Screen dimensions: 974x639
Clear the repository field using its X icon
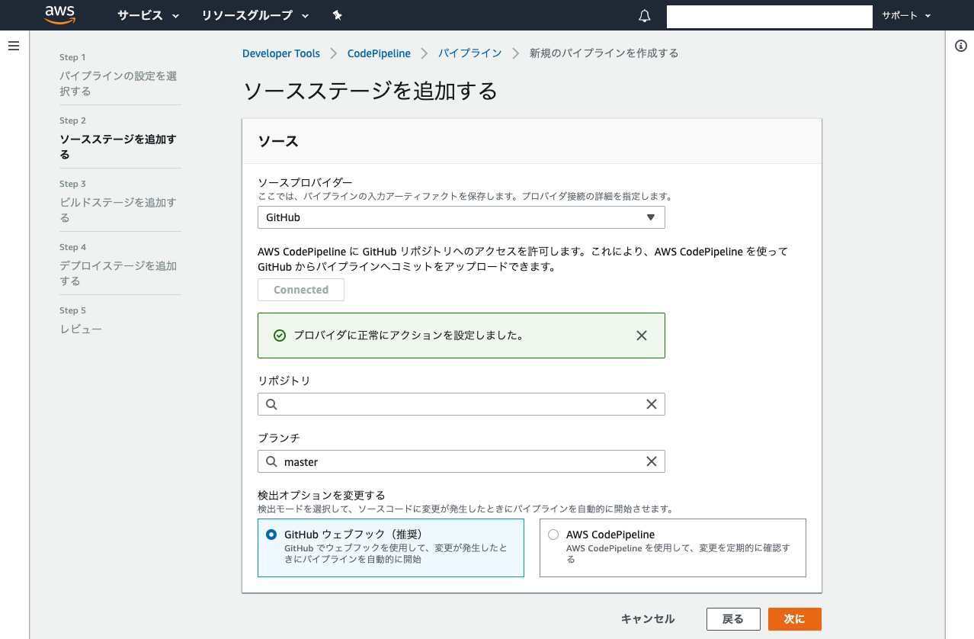pyautogui.click(x=651, y=403)
